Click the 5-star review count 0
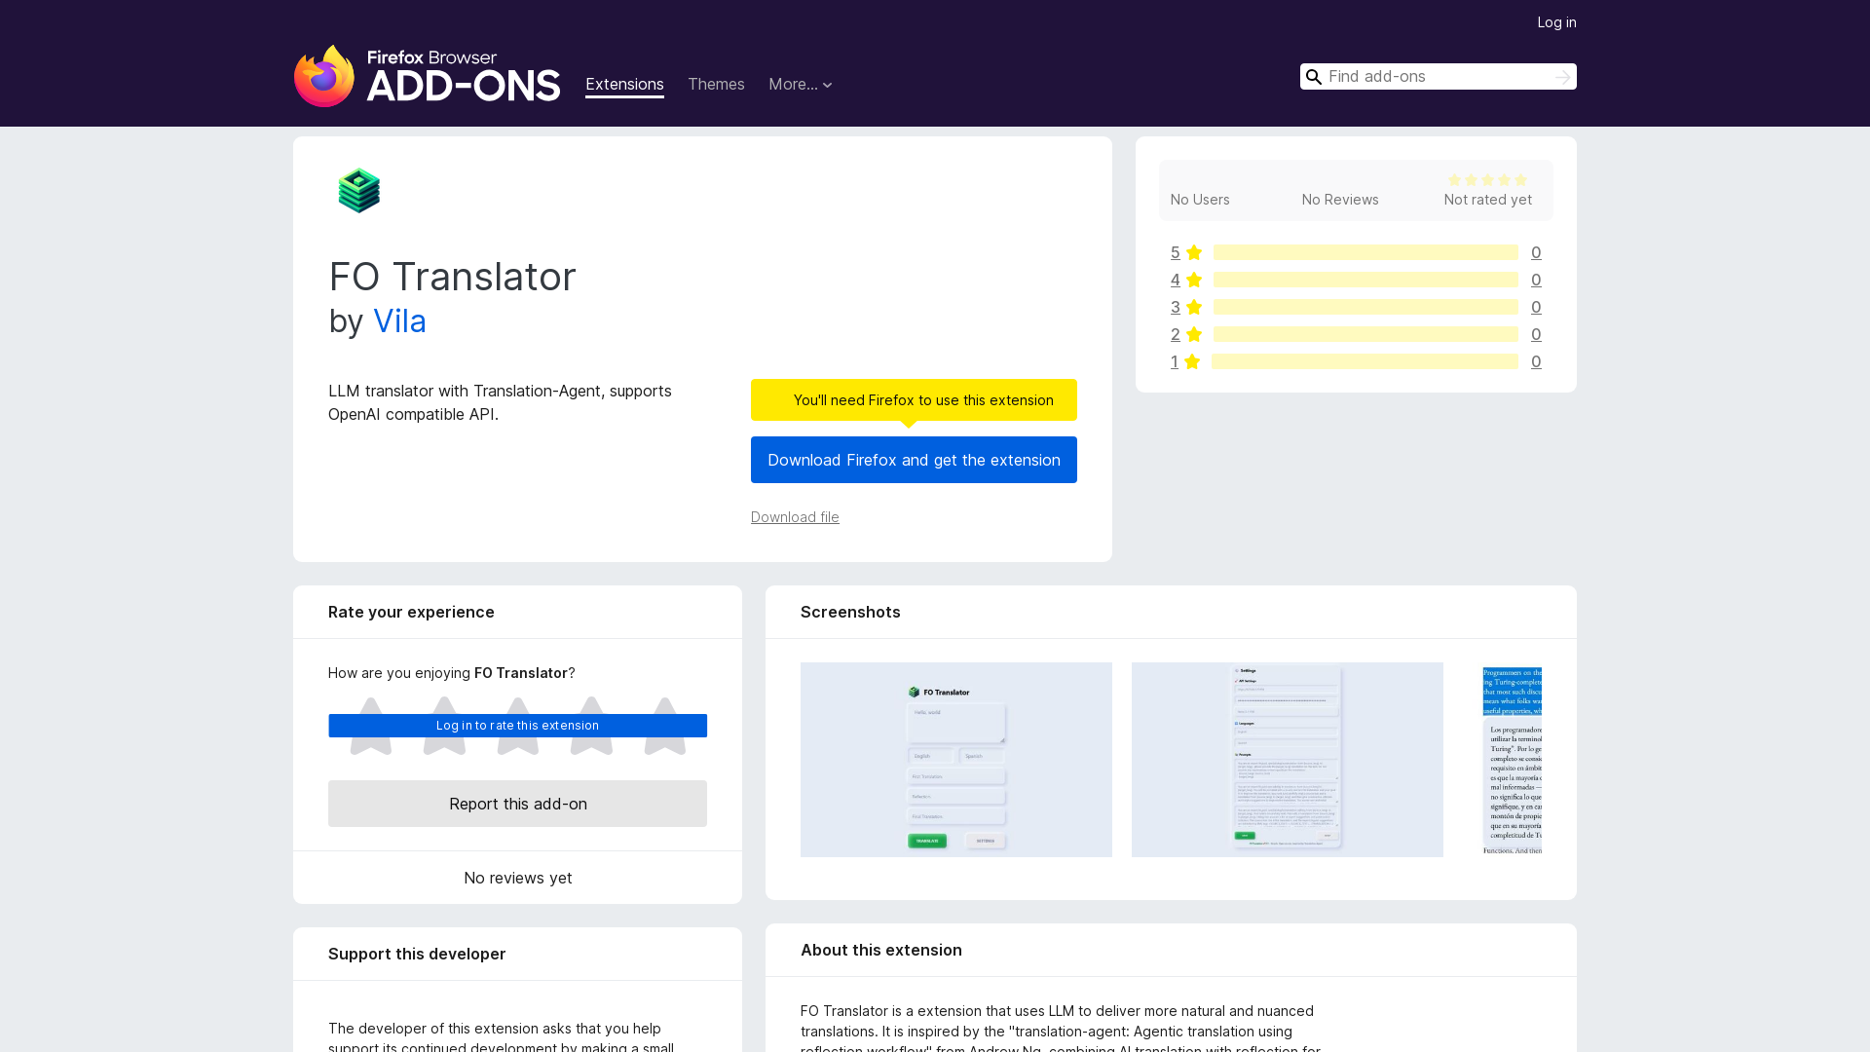Viewport: 1870px width, 1052px height. pos(1536,252)
